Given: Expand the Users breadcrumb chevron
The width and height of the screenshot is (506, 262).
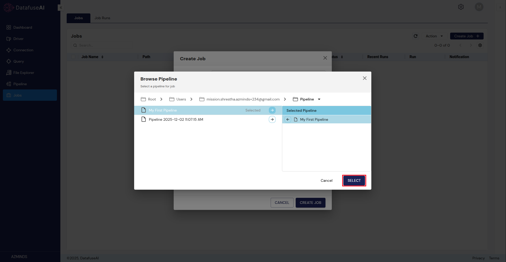Looking at the screenshot, I should point(191,99).
